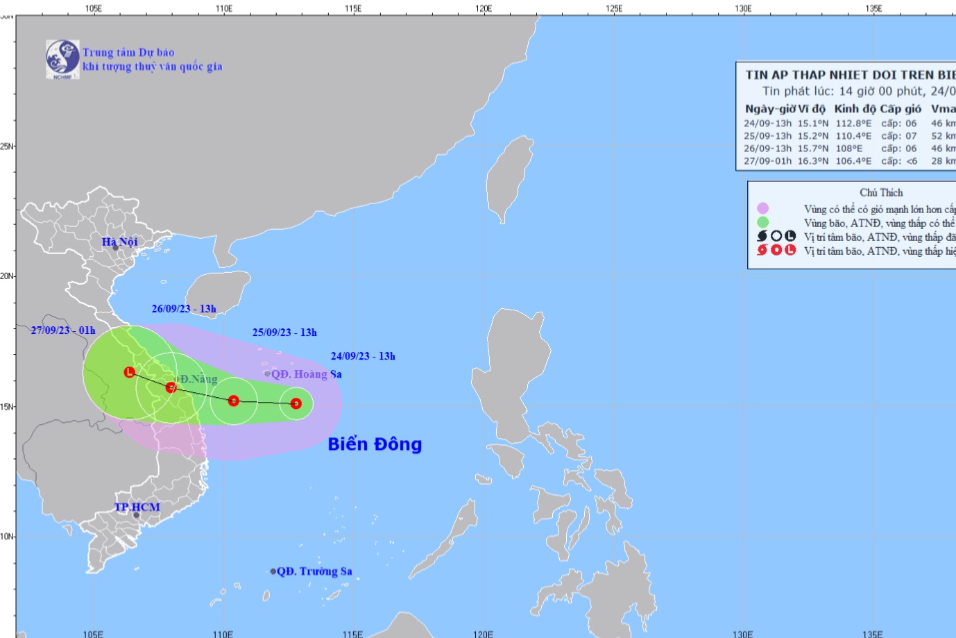
Task: Click the '16.3°N' latitude cell
Action: click(x=813, y=161)
